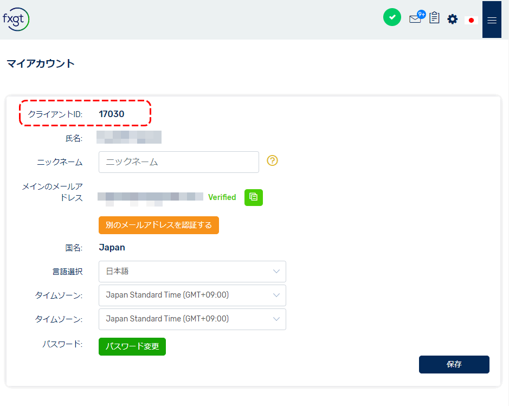This screenshot has width=509, height=406.
Task: Expand the language selection dropdown
Action: (x=192, y=272)
